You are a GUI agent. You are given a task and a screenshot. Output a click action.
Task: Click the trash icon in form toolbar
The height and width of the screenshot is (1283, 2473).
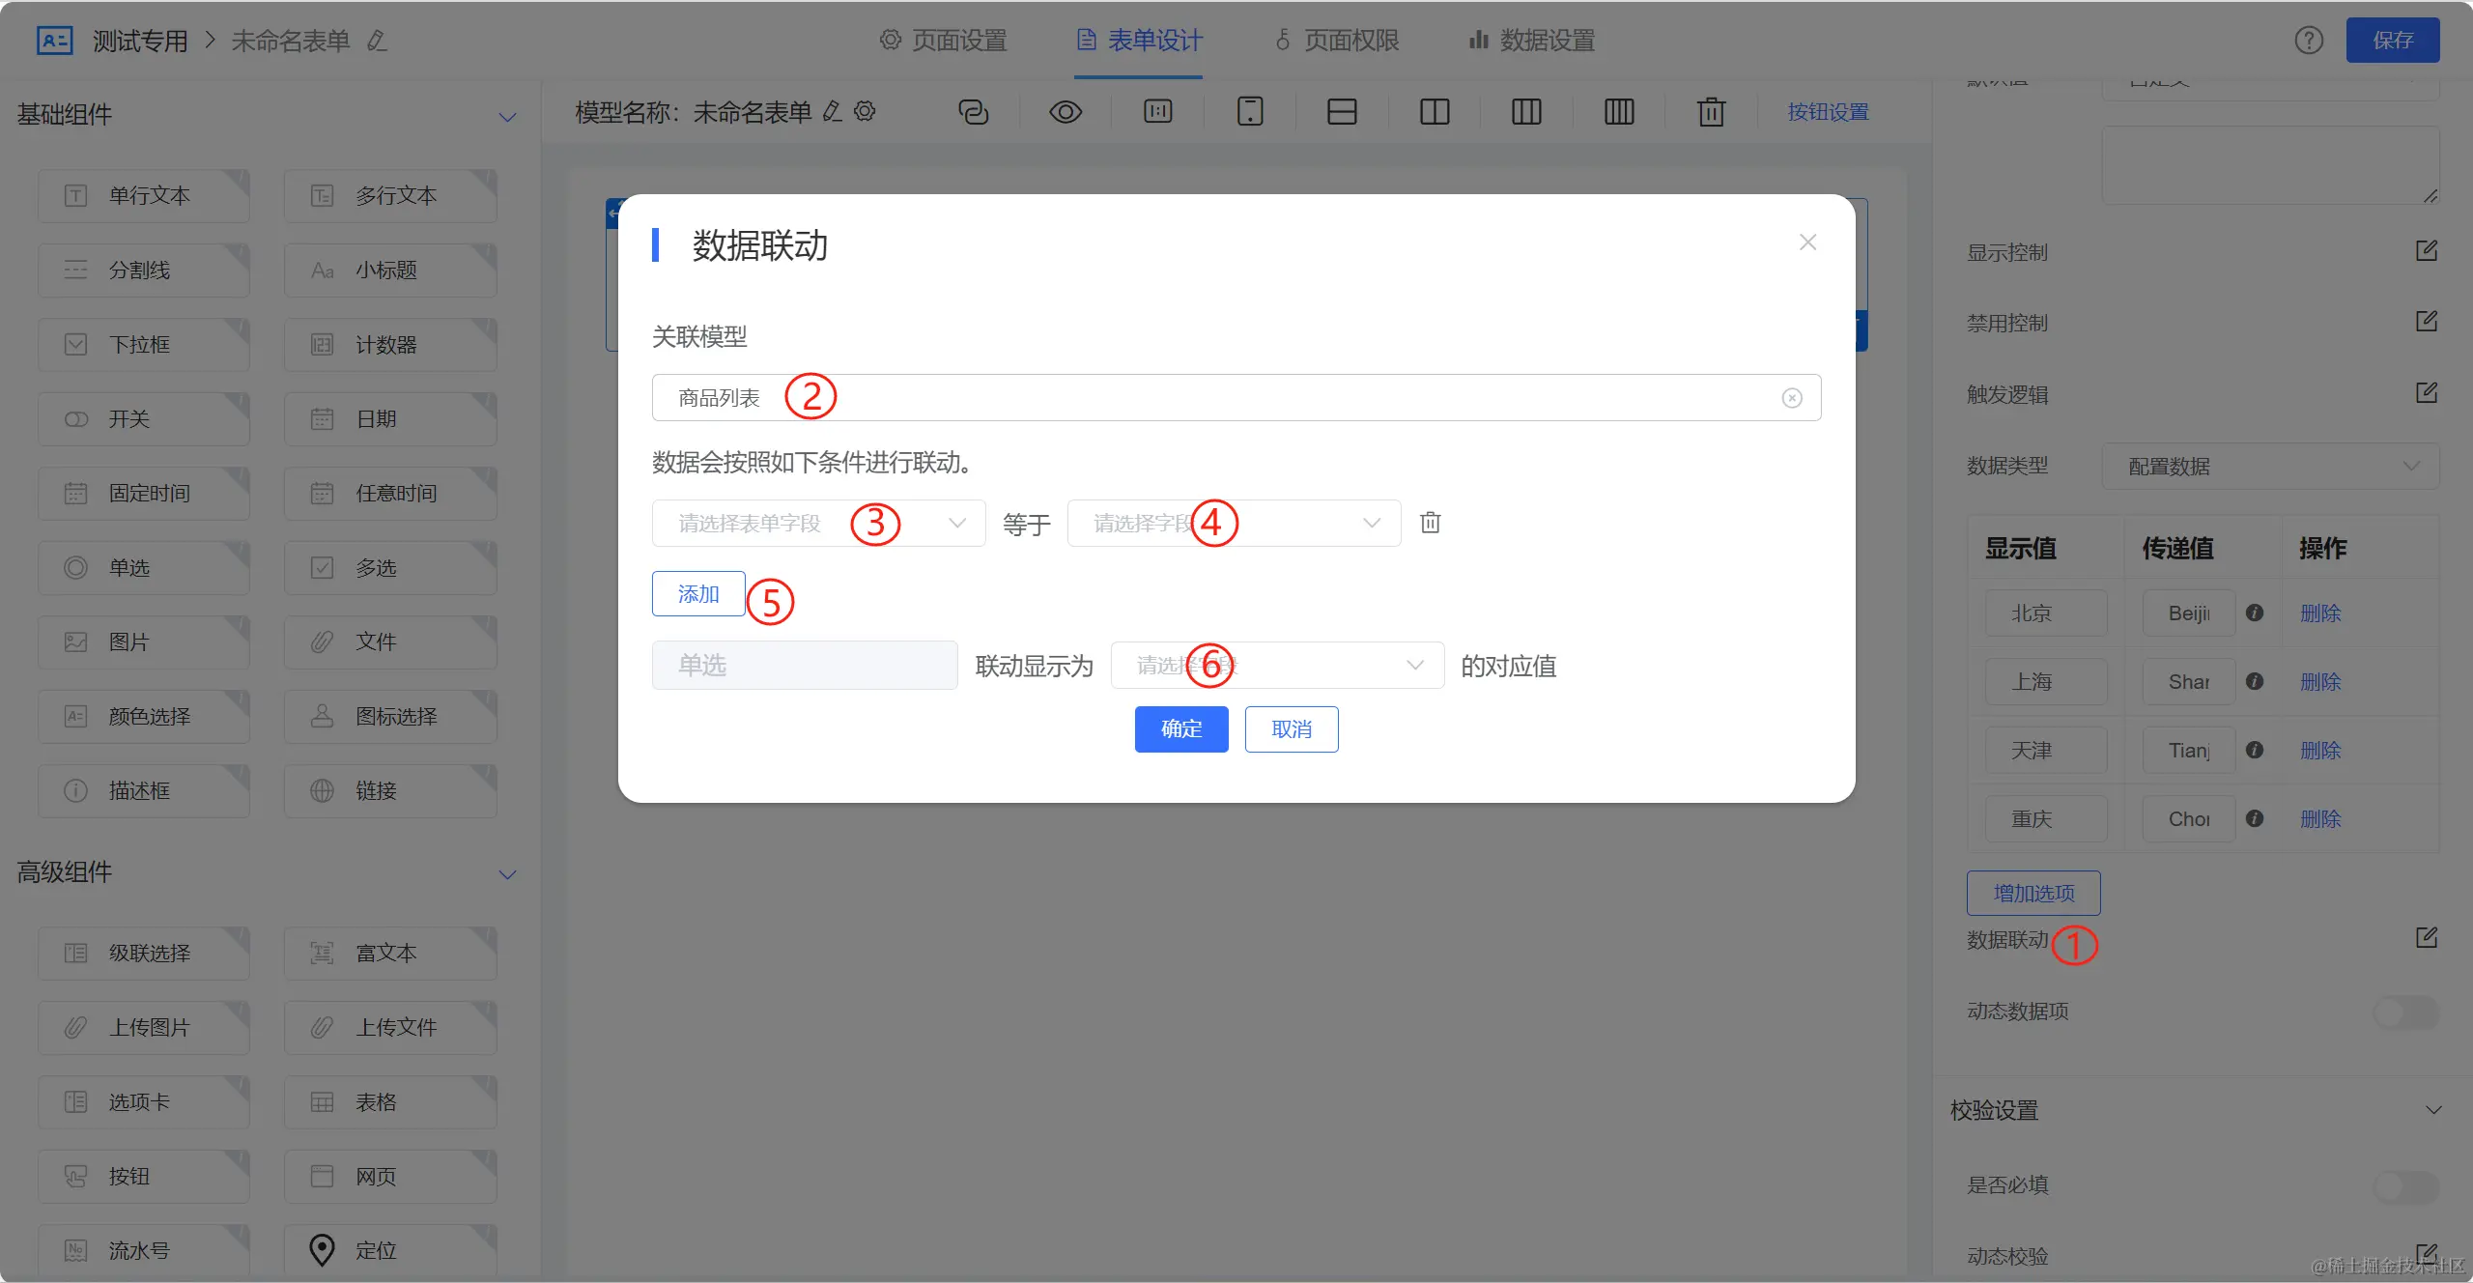[x=1711, y=112]
